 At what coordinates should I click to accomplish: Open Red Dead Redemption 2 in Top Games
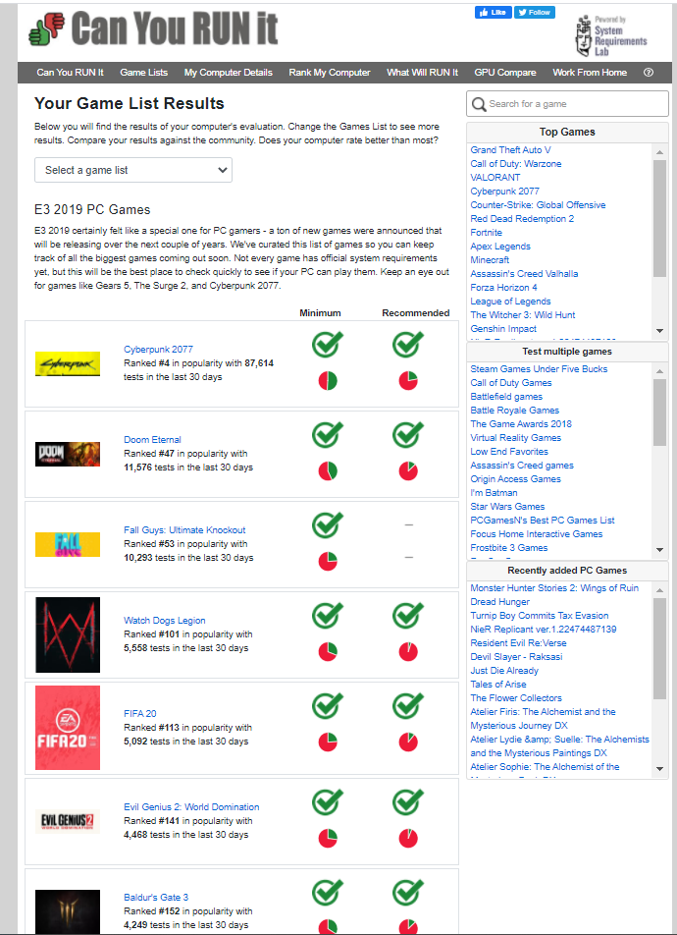[522, 219]
